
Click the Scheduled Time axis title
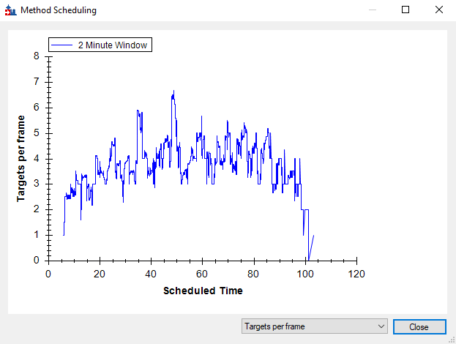pos(203,291)
